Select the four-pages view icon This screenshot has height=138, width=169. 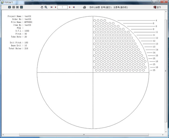tap(21, 7)
